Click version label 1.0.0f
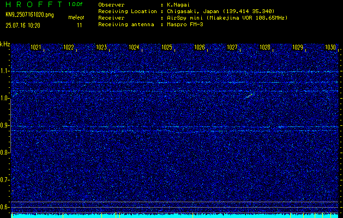The image size is (343, 218). pyautogui.click(x=75, y=4)
